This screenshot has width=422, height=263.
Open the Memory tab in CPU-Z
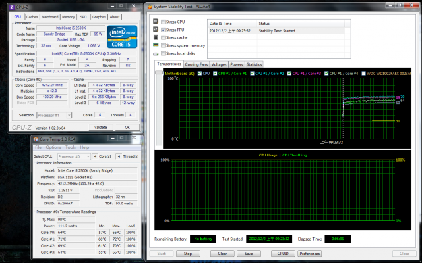[x=69, y=17]
